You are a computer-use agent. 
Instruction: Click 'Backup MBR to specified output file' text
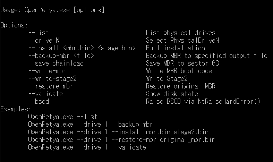tap(207, 56)
